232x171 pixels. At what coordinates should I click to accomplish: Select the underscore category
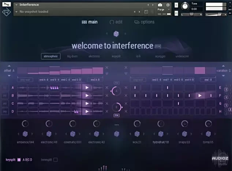pos(182,57)
